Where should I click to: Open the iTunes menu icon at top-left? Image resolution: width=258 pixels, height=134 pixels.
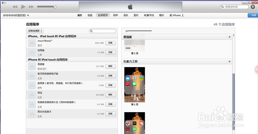click(x=4, y=3)
